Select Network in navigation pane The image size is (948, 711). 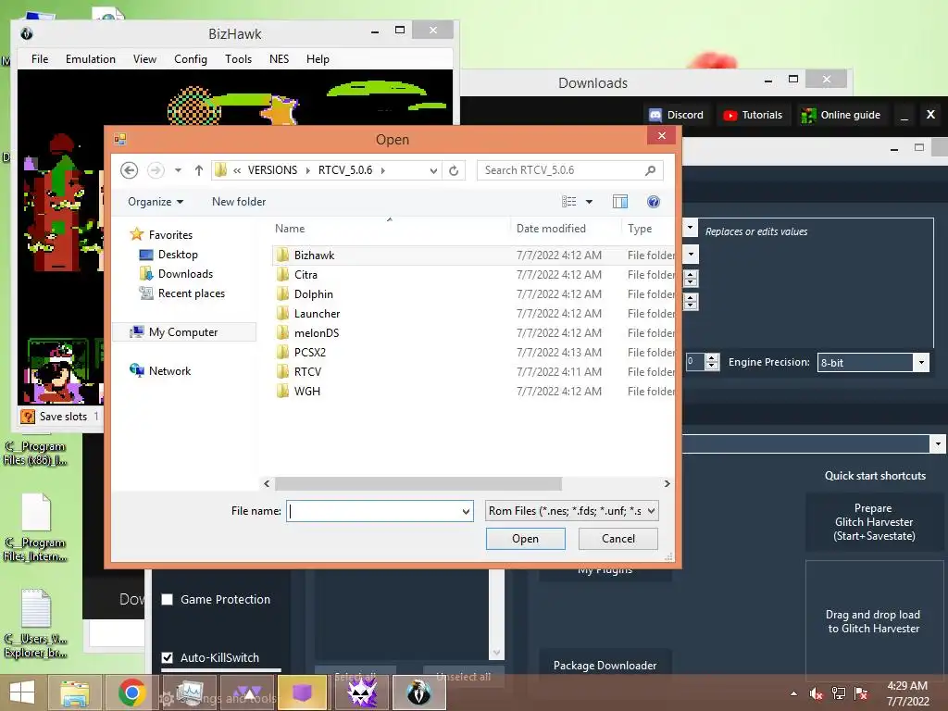[169, 370]
